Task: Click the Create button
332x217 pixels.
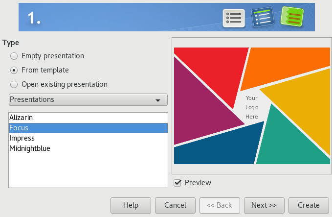Action: (x=309, y=205)
